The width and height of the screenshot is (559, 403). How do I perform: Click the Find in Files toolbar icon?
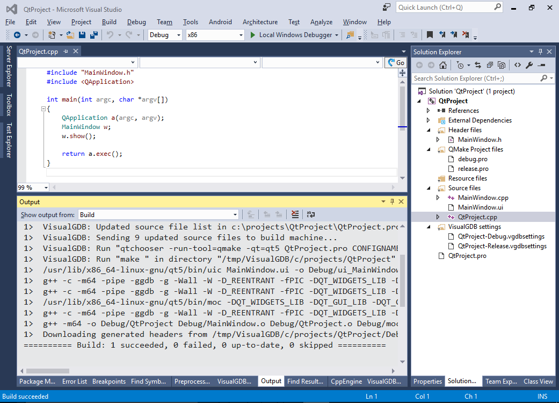(x=350, y=35)
